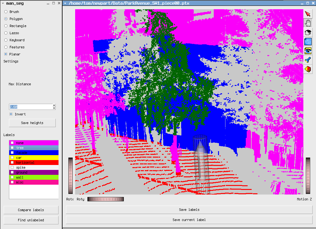Select the Brush radio option
Screen dimensions: 316x229
point(6,12)
